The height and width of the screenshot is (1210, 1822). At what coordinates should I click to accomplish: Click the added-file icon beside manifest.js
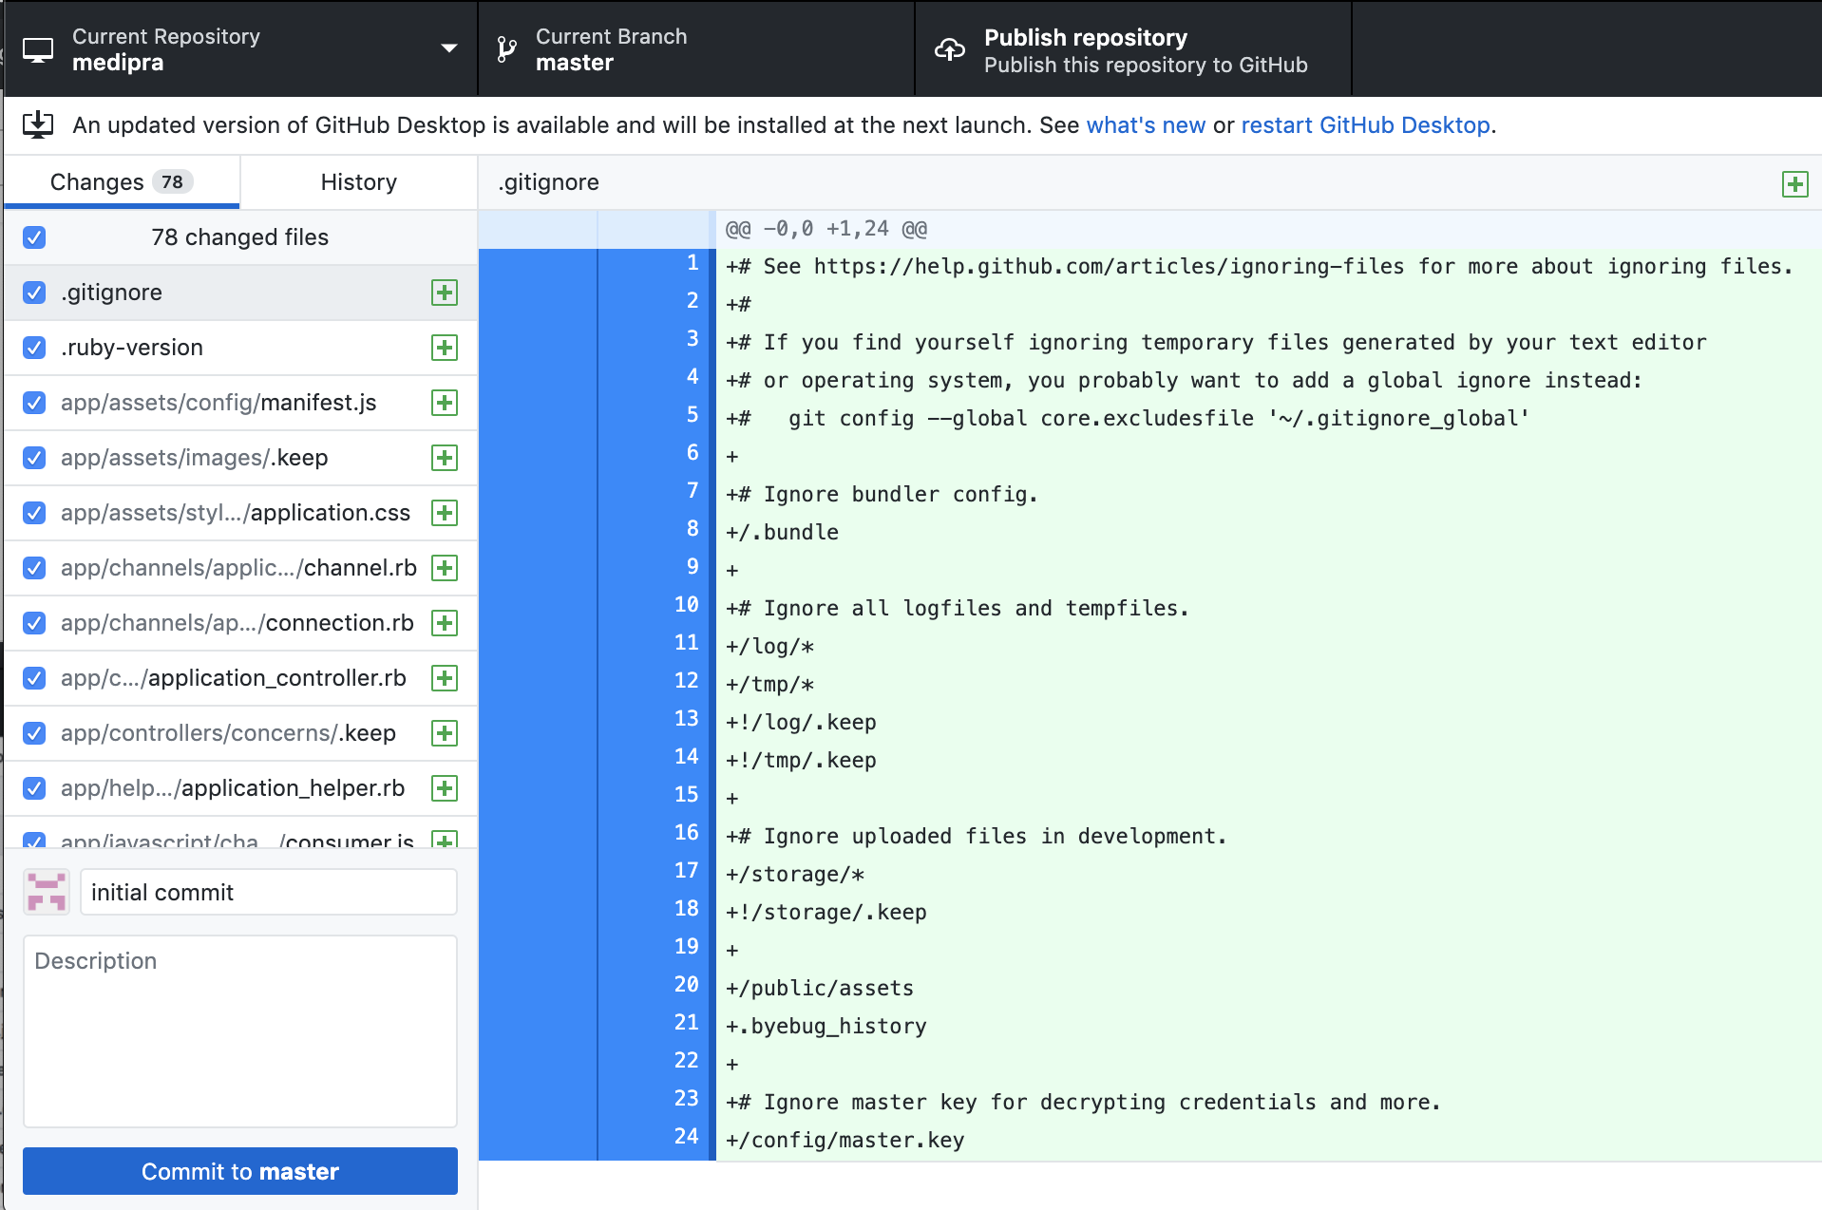(444, 403)
